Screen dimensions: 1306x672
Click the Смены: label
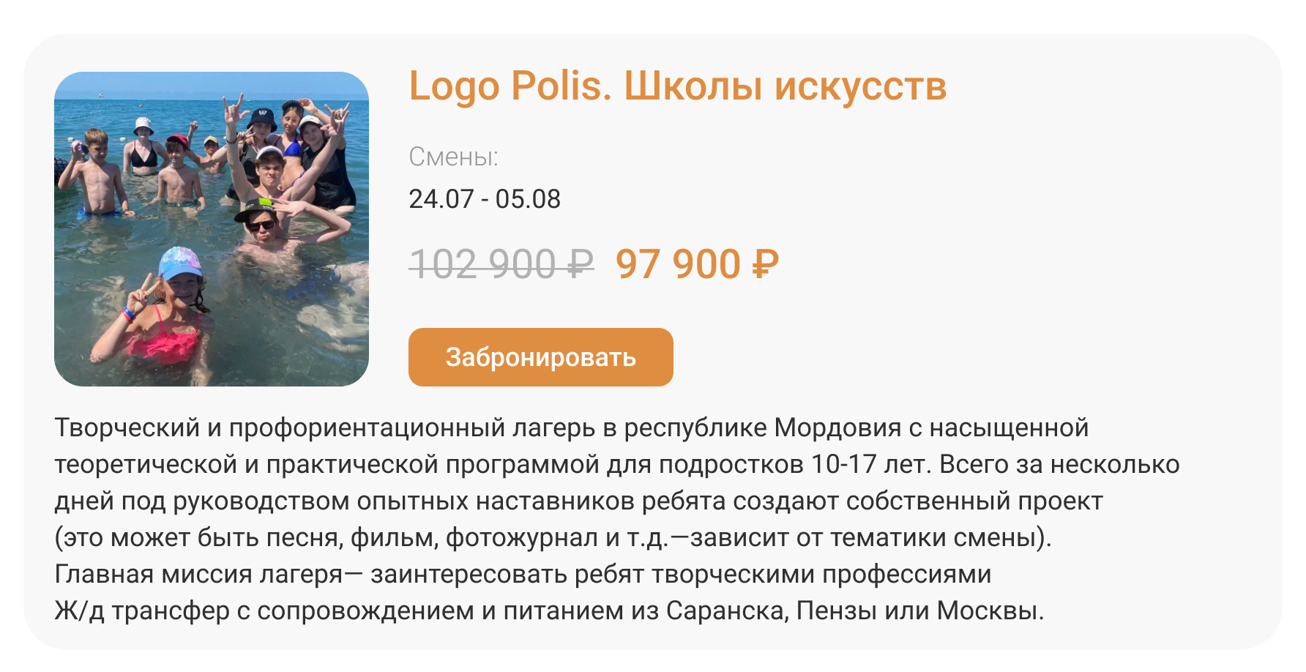click(453, 157)
